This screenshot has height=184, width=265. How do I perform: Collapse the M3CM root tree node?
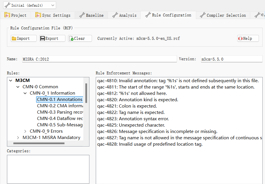pyautogui.click(x=11, y=80)
